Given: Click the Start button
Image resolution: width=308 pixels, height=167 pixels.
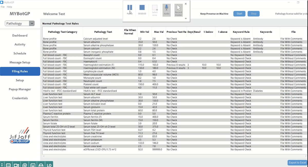Looking at the screenshot, I should click(239, 14).
